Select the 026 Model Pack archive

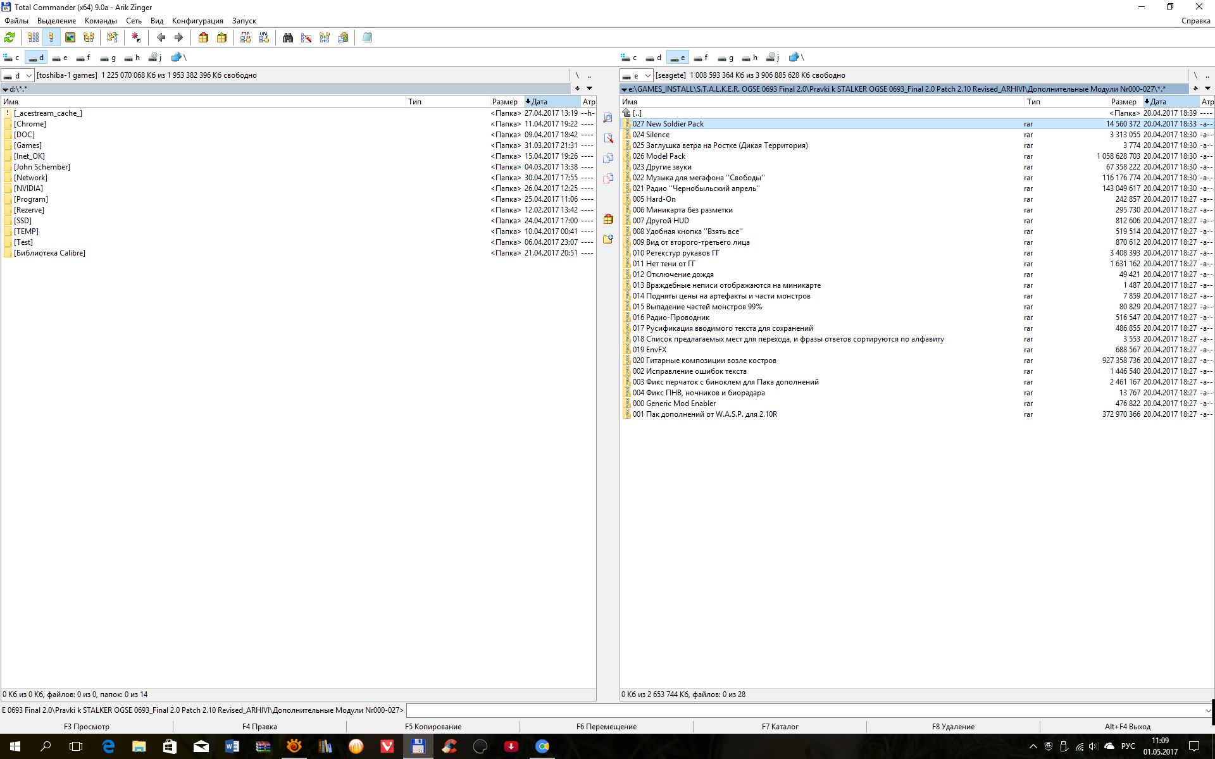[x=659, y=156]
